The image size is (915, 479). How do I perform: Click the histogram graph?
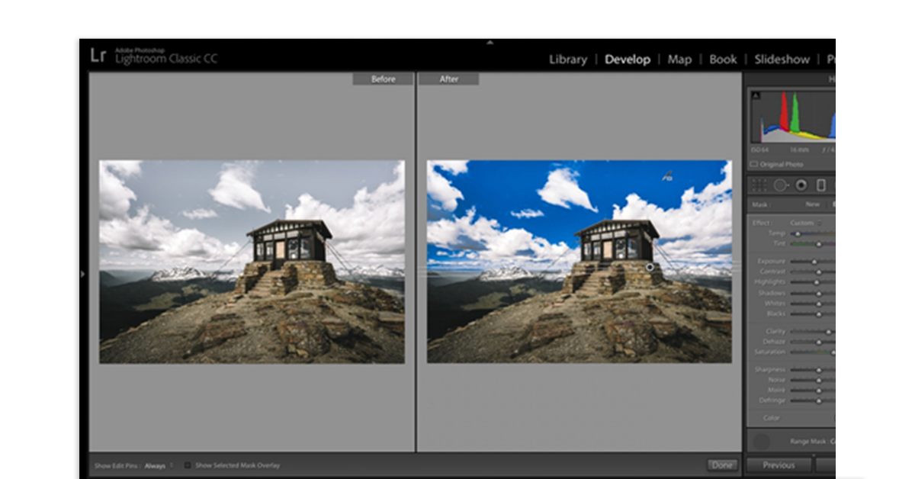point(793,117)
